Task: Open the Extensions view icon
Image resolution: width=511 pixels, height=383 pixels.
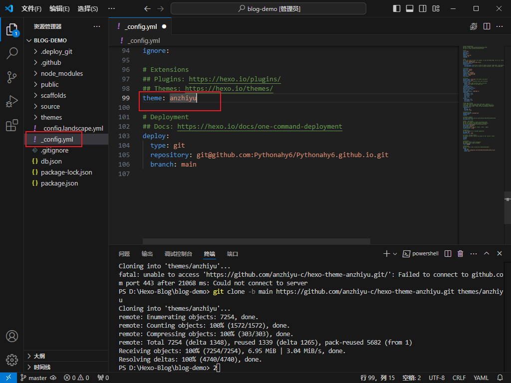Action: (12, 125)
